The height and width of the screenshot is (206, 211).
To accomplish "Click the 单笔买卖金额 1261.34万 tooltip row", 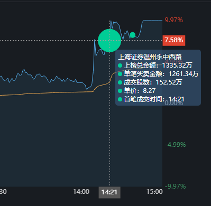I will 158,74.
